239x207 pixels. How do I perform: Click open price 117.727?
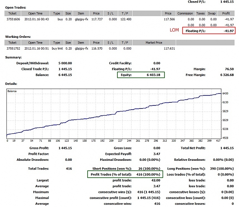pos(97,19)
